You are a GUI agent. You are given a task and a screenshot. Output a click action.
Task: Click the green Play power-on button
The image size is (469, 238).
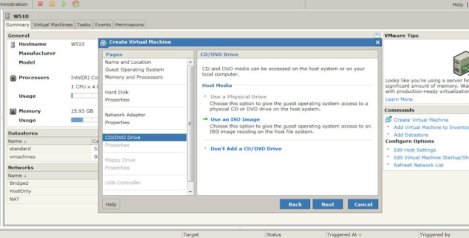pos(64,4)
